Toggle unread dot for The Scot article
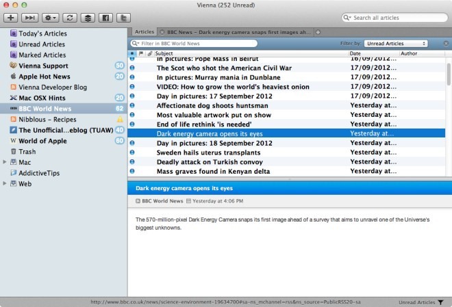Viewport: 452px width, 307px height. [x=132, y=68]
